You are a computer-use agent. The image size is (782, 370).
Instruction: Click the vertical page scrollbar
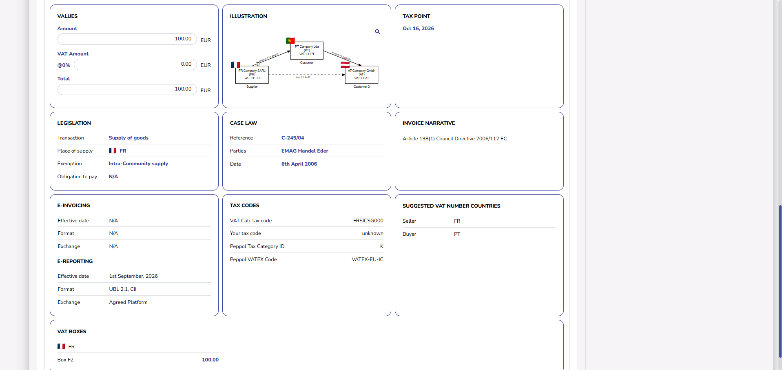[780, 281]
